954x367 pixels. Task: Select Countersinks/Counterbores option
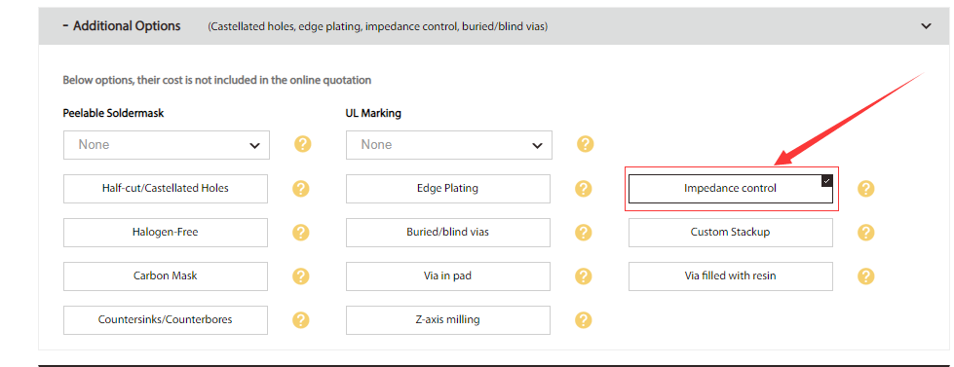166,319
